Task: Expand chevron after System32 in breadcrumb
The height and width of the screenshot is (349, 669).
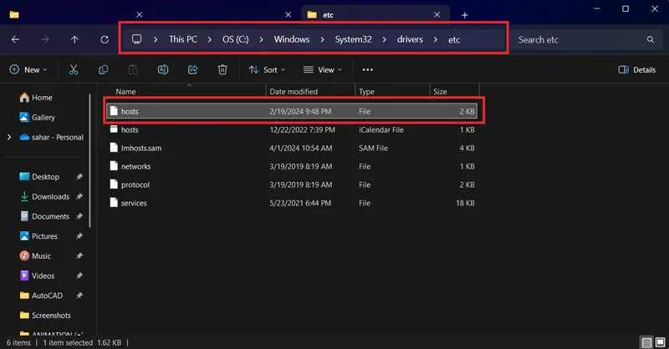Action: point(385,39)
